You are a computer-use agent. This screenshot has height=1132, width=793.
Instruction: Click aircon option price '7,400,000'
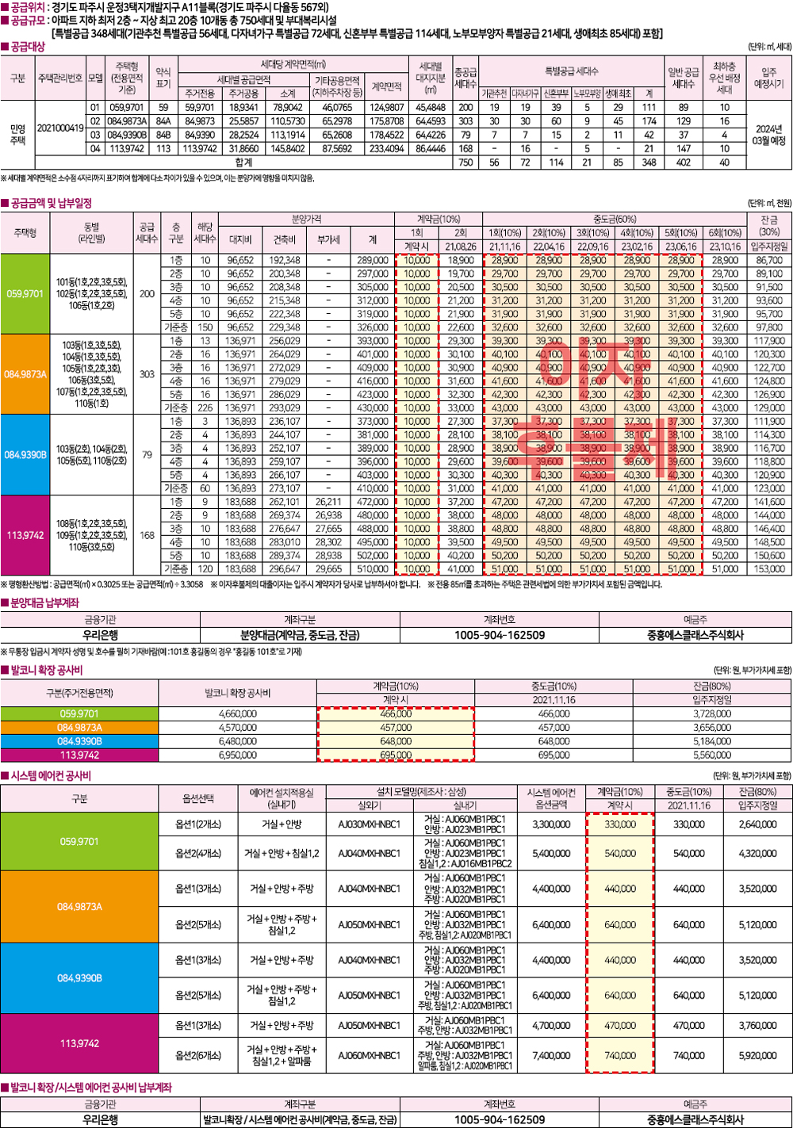(551, 1056)
